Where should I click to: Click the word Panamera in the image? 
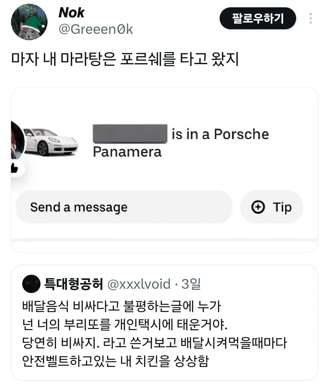point(127,152)
